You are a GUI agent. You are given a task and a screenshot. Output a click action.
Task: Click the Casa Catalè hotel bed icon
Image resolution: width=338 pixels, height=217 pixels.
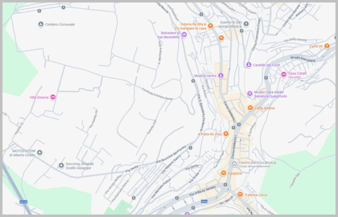[x=283, y=74]
